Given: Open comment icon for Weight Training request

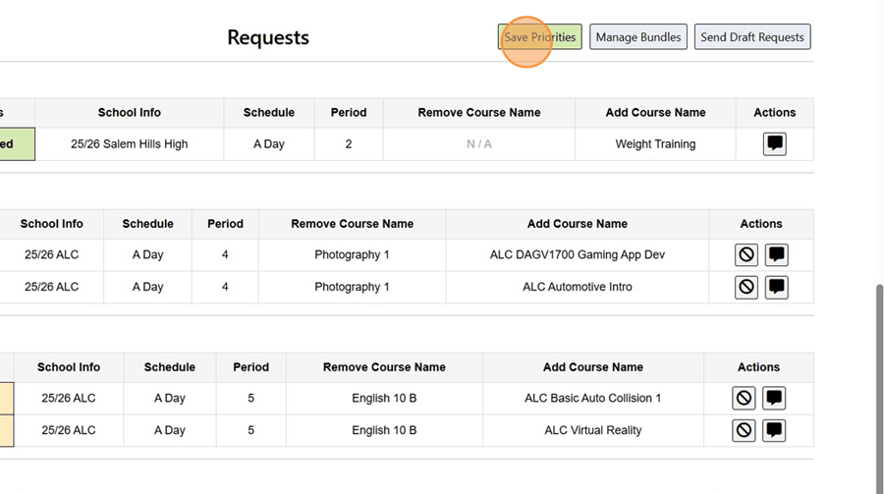Looking at the screenshot, I should point(774,144).
